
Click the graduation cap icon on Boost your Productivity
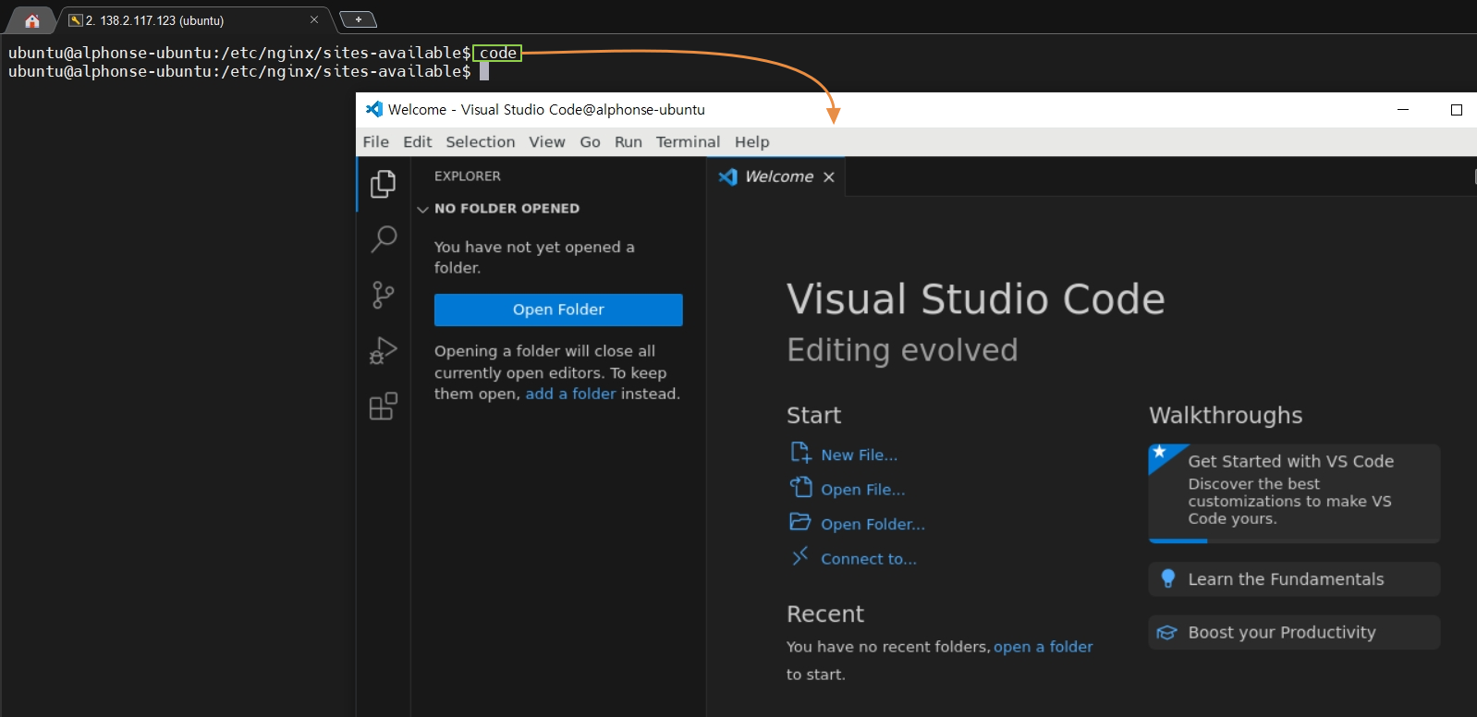pyautogui.click(x=1167, y=632)
